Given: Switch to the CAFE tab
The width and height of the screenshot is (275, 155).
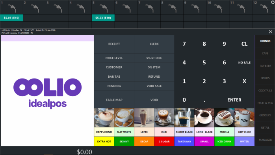Looking at the screenshot, I should (265, 53).
